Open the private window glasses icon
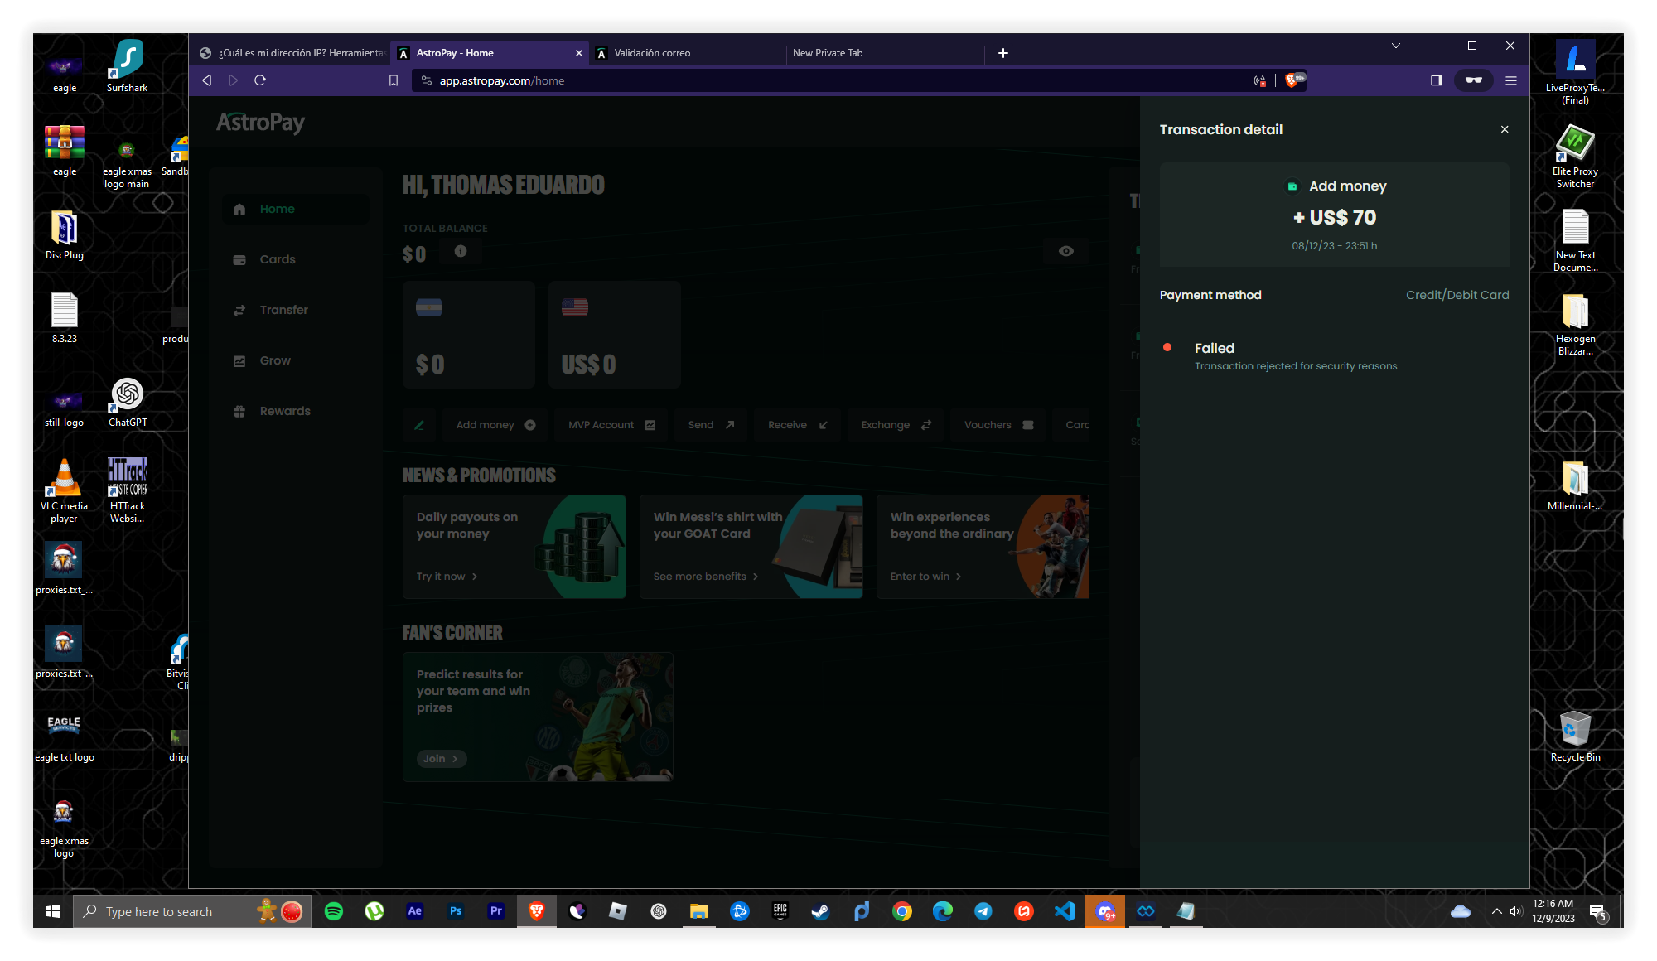Viewport: 1657px width, 961px height. [1473, 80]
